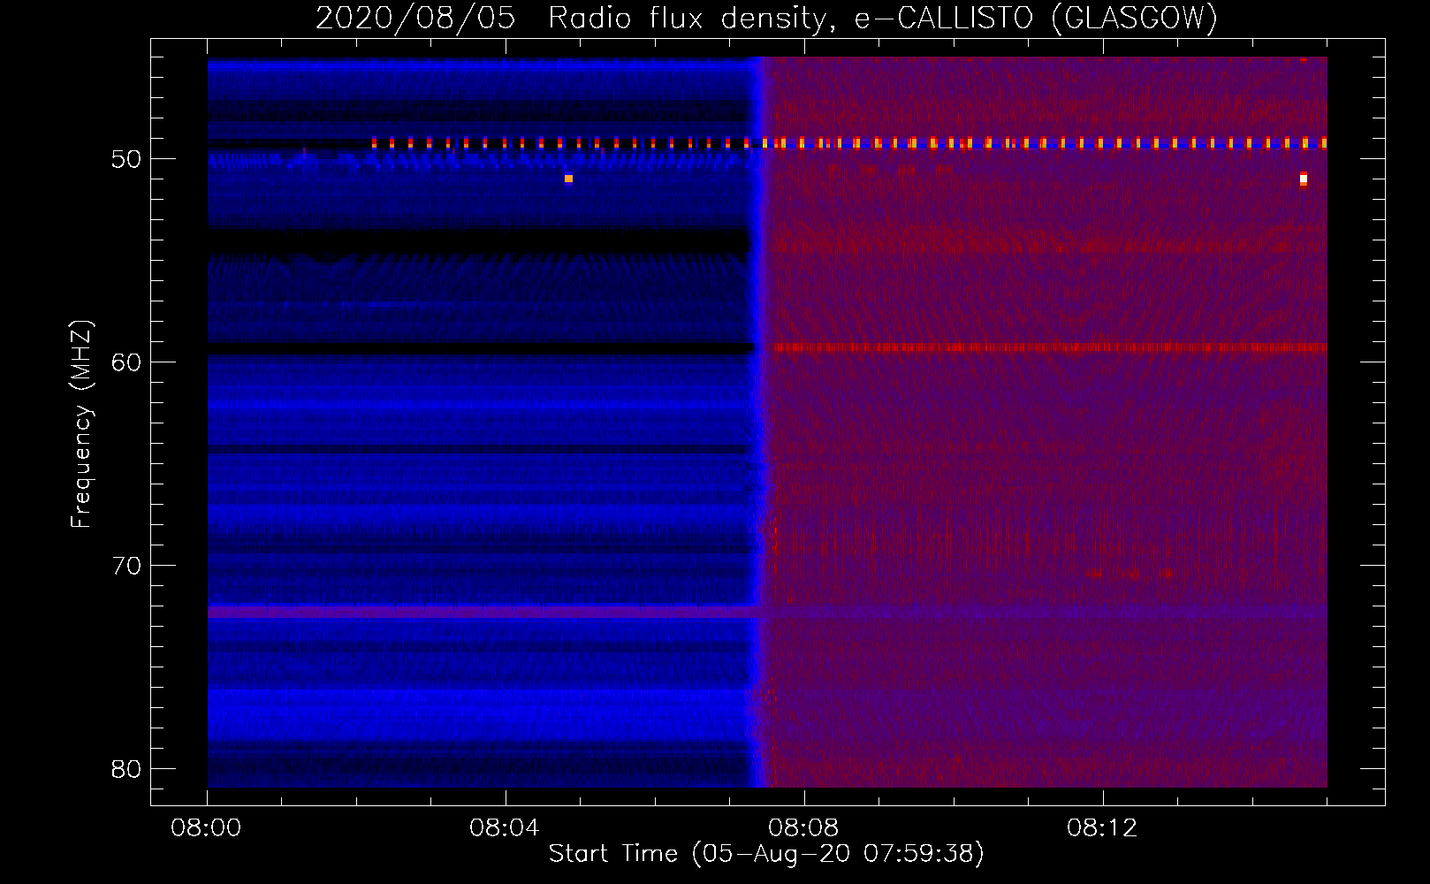This screenshot has width=1430, height=884.
Task: Click the red horizontal line near 59 MHz
Action: 1050,347
